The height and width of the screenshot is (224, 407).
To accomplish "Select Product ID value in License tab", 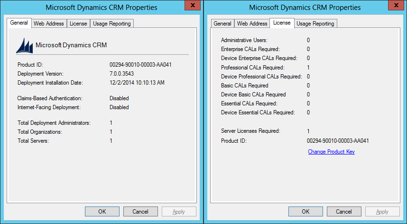I will pos(338,141).
